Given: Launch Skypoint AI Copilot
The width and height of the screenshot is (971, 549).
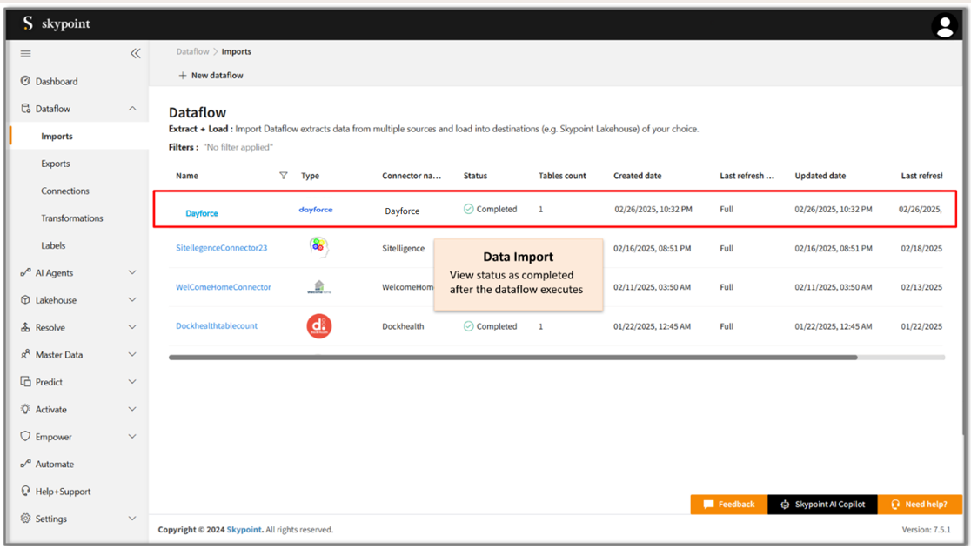Looking at the screenshot, I should click(822, 505).
